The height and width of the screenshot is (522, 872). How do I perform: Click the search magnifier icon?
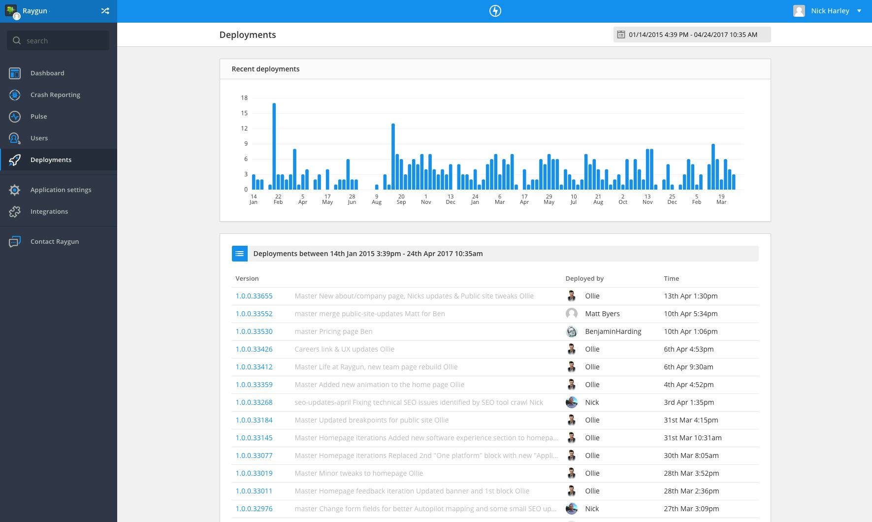[x=17, y=40]
